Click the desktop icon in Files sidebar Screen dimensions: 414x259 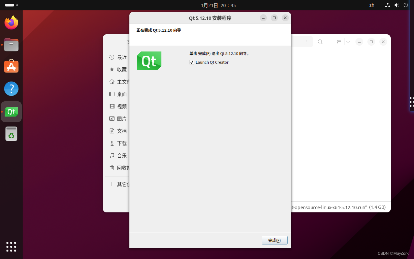point(112,94)
